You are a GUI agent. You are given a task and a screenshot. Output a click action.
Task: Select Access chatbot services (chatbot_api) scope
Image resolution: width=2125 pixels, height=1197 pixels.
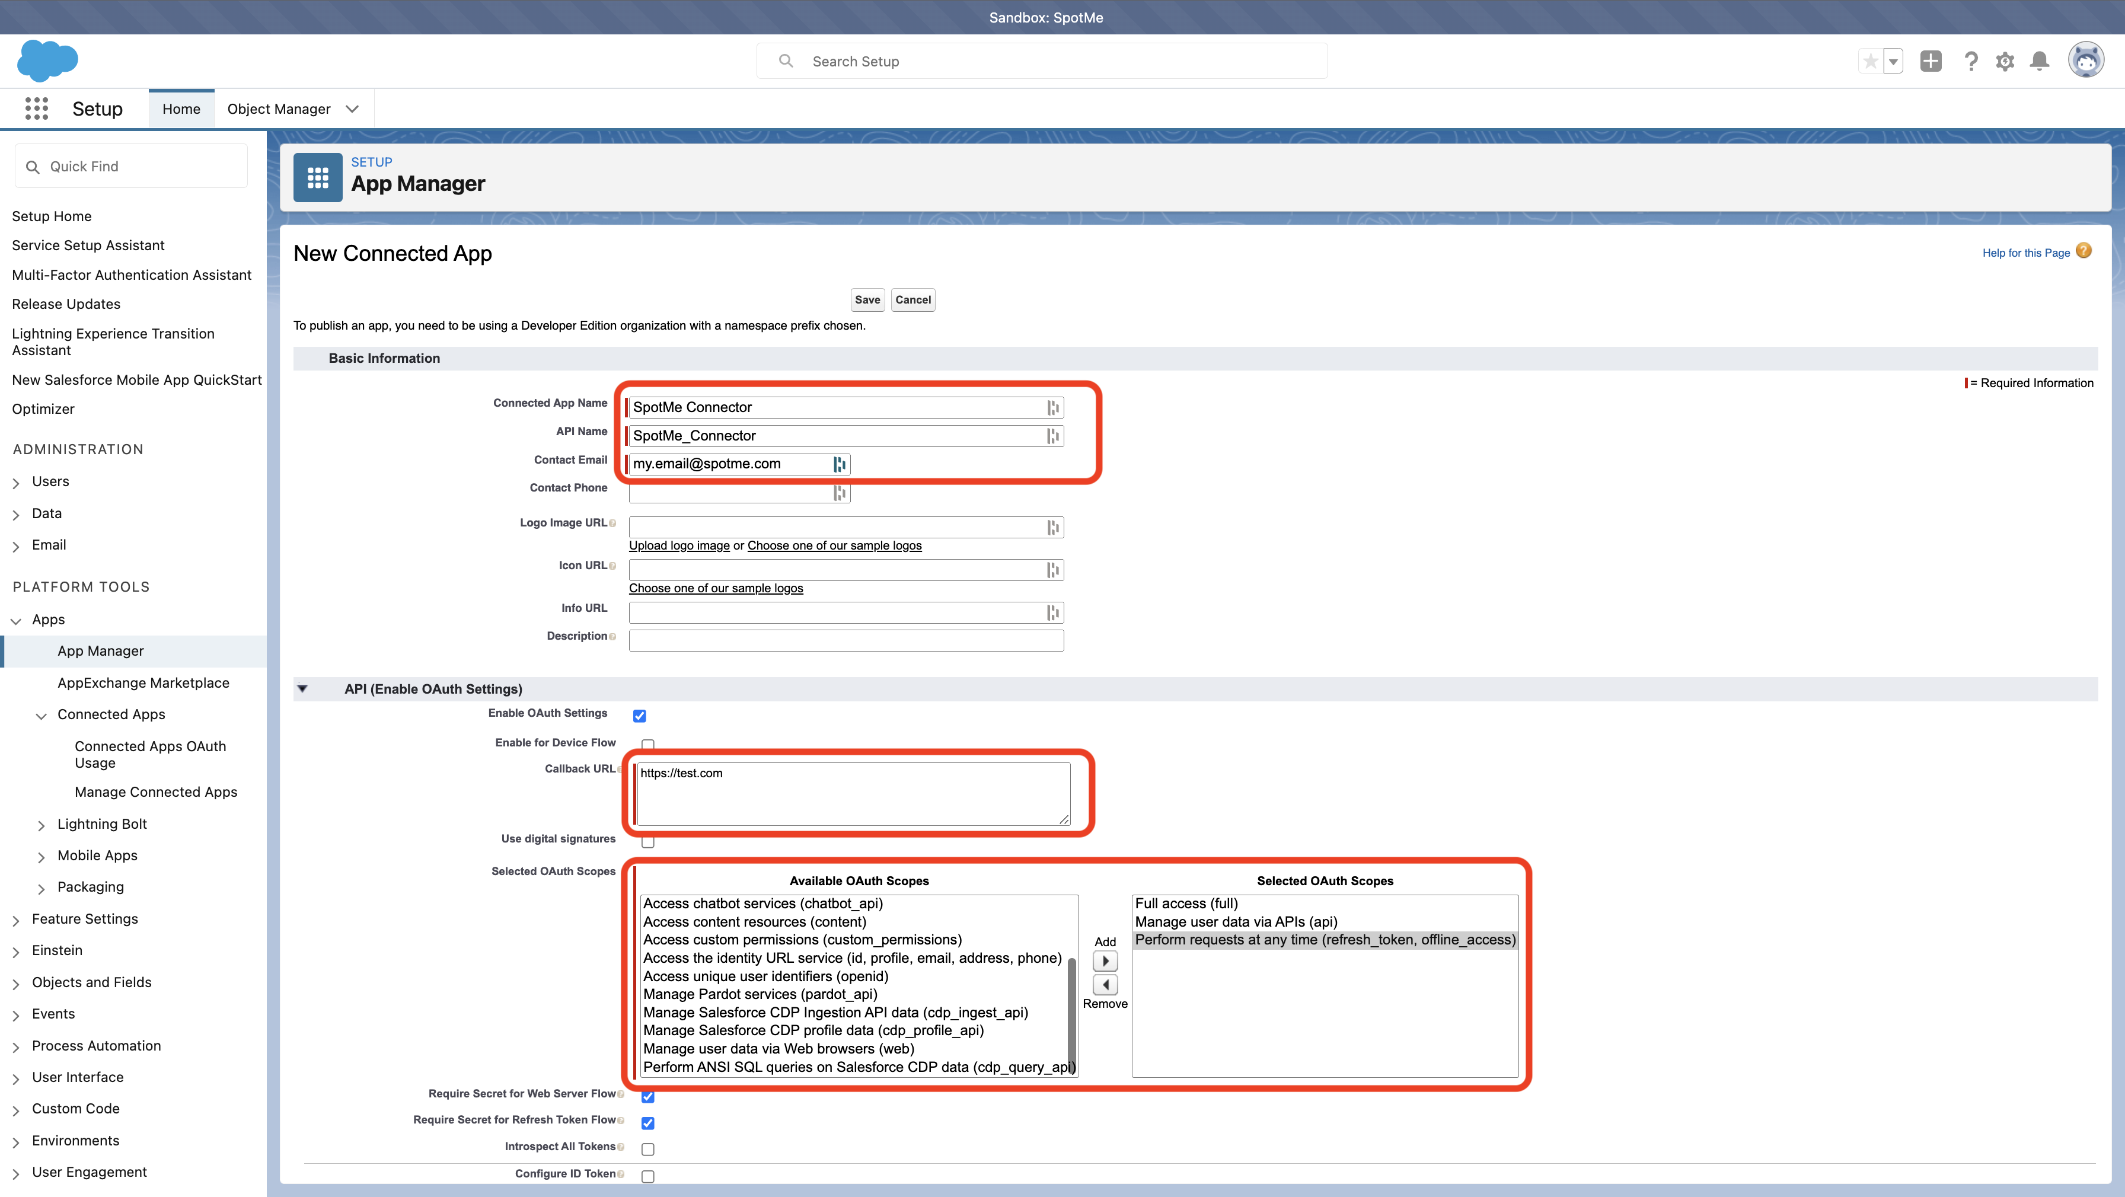[763, 904]
